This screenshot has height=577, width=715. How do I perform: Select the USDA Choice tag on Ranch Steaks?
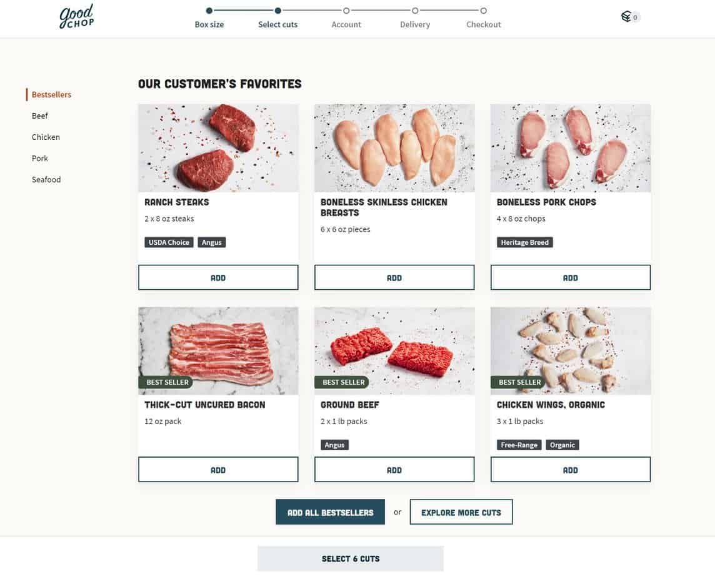coord(169,242)
